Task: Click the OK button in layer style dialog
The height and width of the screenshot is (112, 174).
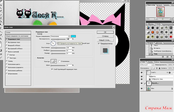Action: [105, 32]
